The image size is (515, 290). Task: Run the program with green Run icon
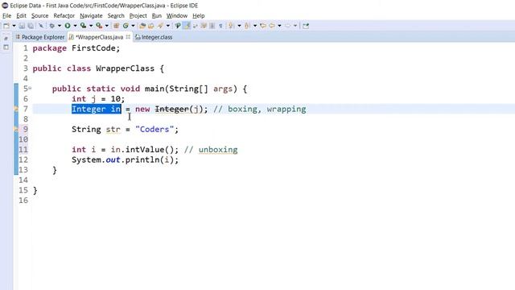[x=68, y=26]
